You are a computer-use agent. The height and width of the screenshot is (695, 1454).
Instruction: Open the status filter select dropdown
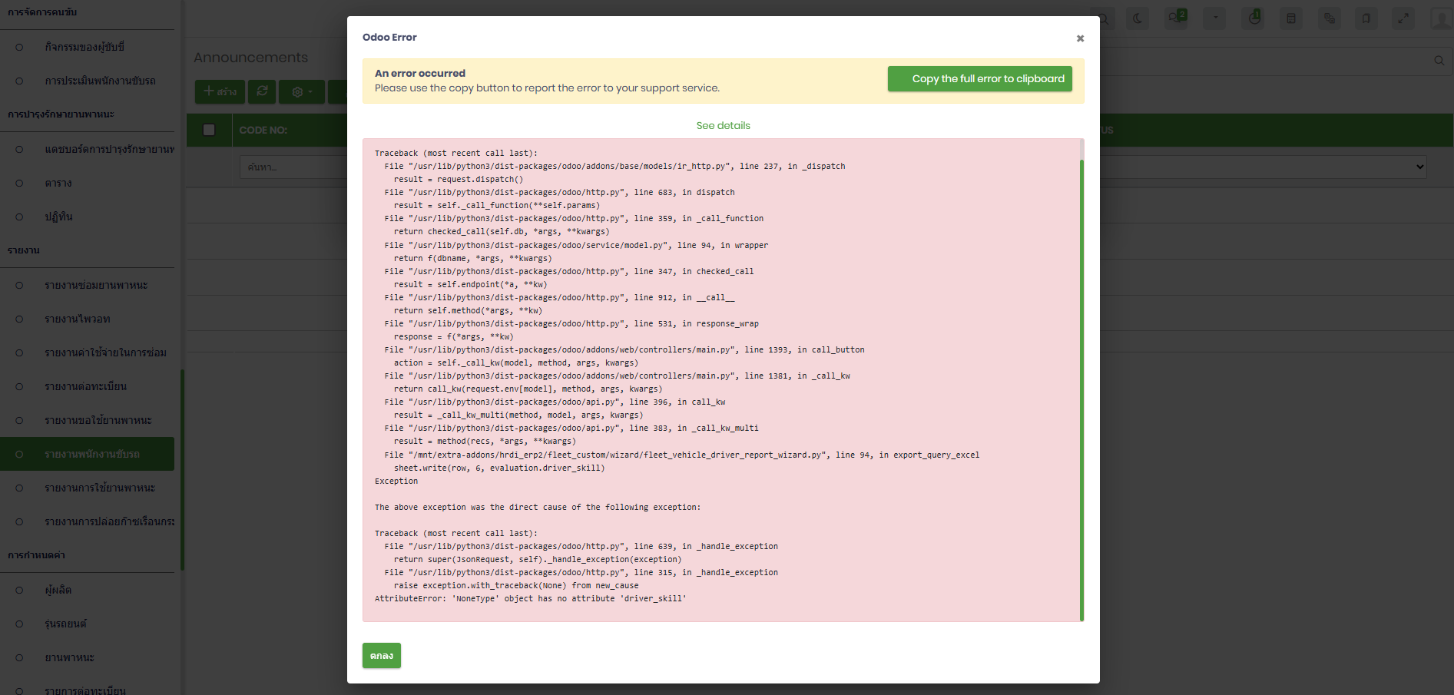pyautogui.click(x=1264, y=167)
